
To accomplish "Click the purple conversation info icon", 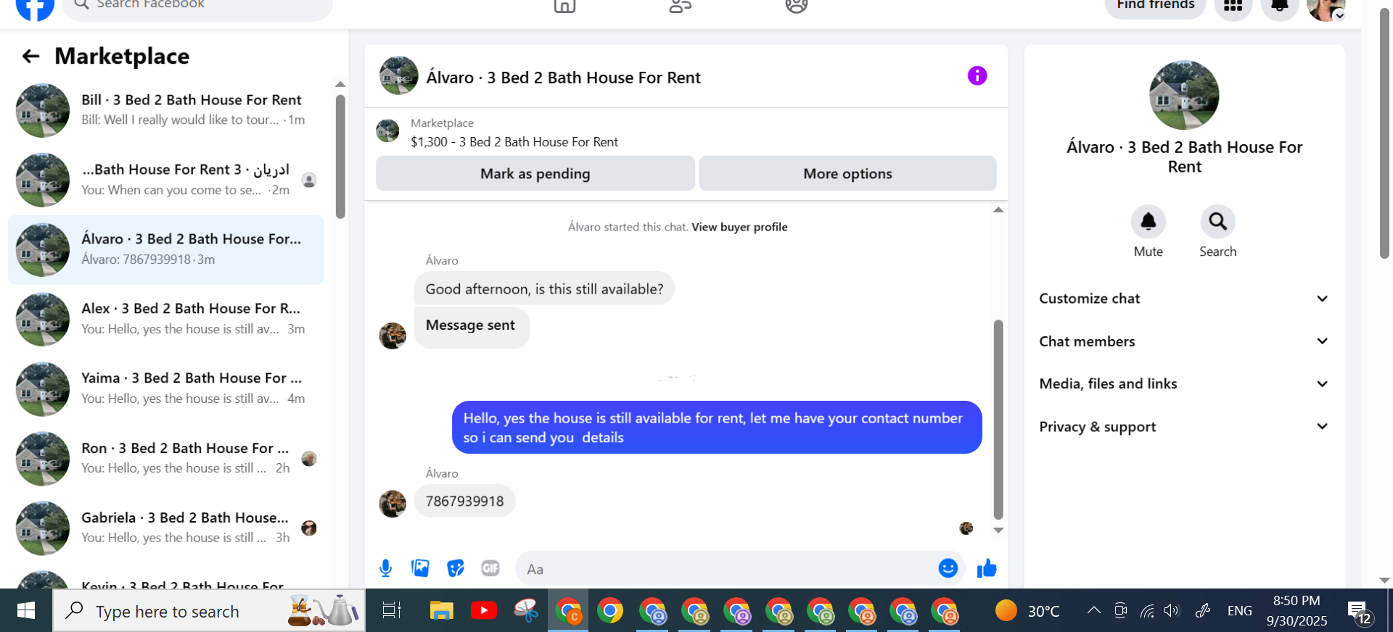I will pos(977,76).
